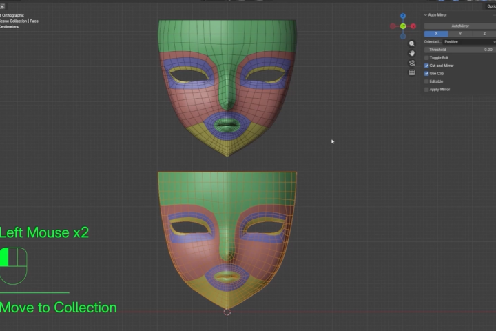The image size is (496, 331).
Task: Click the negative X axis gizmo dot
Action: 393,26
